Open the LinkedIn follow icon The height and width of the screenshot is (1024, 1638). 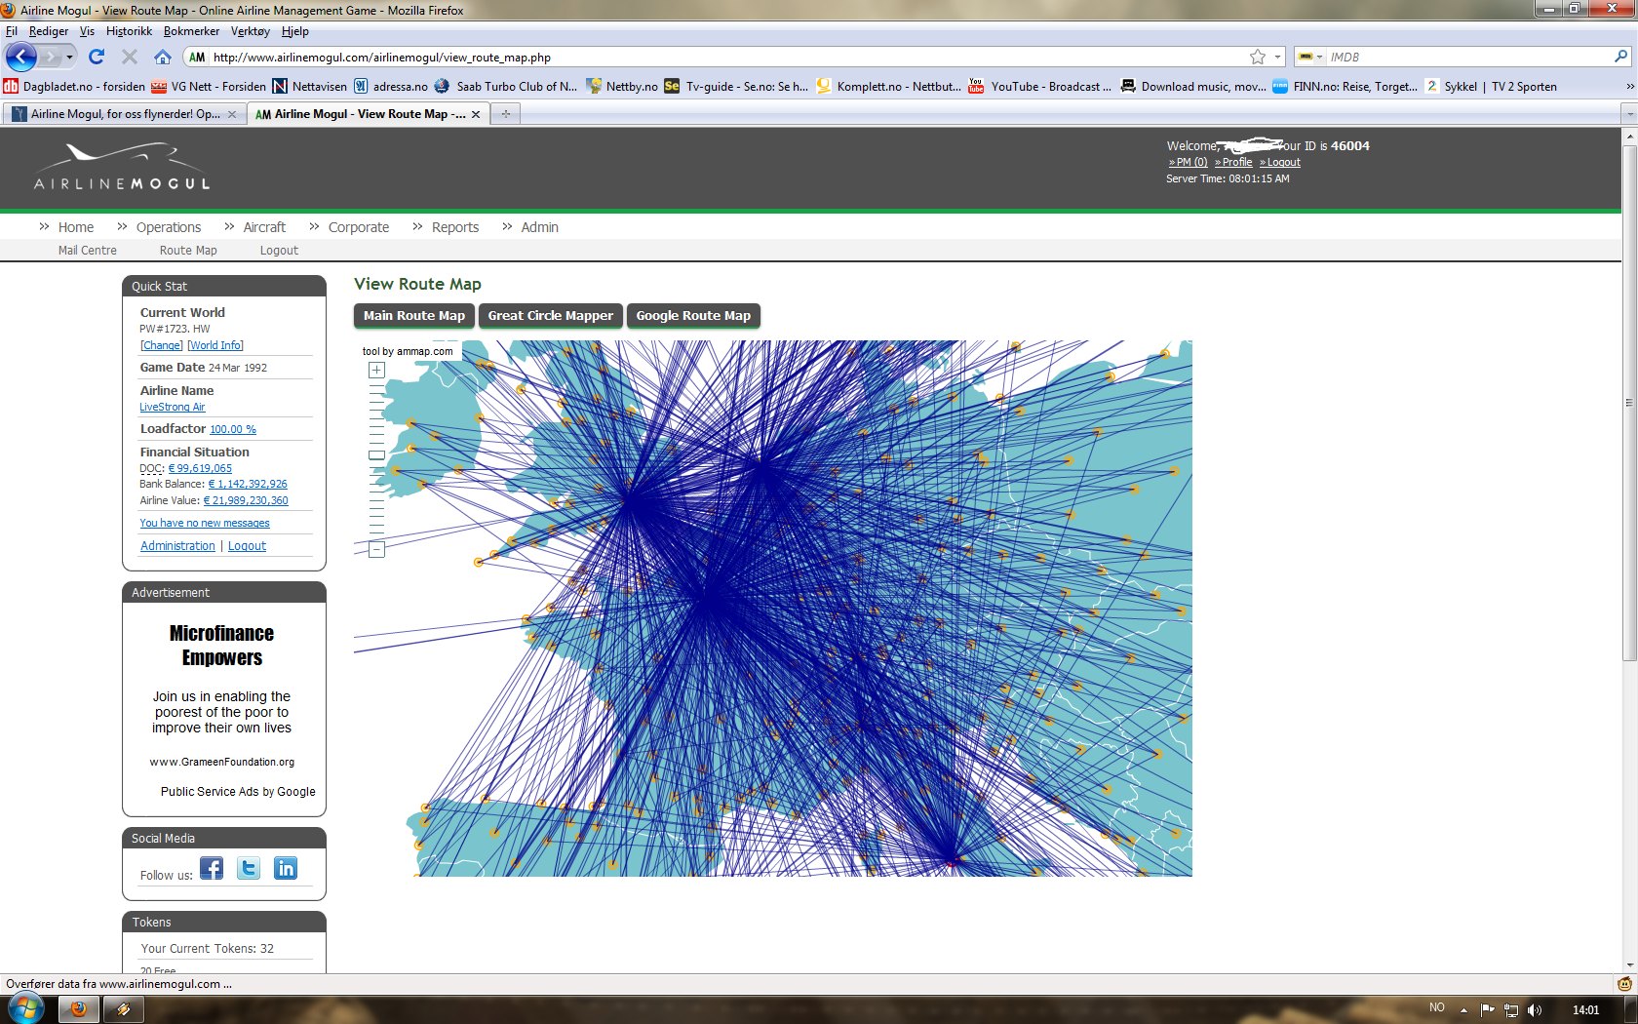[x=286, y=868]
